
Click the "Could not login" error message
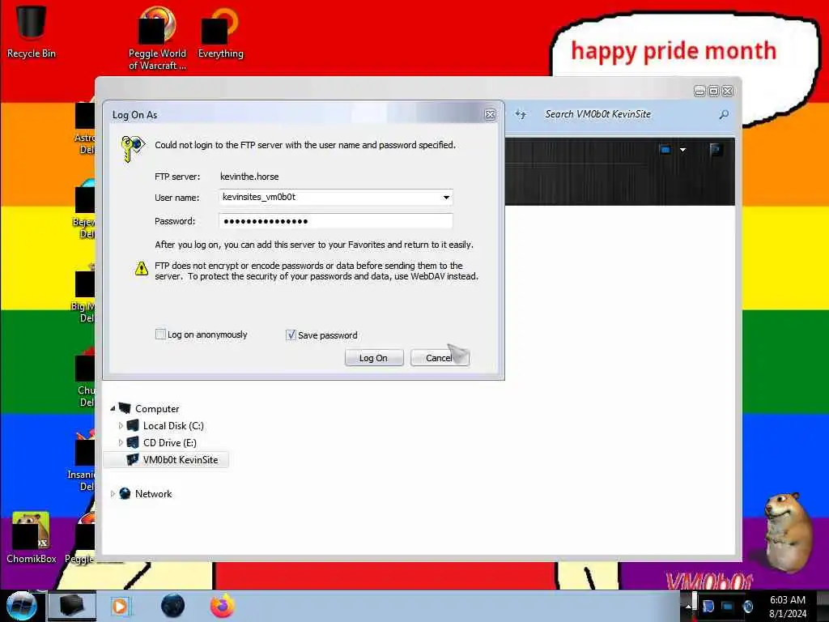click(x=305, y=145)
